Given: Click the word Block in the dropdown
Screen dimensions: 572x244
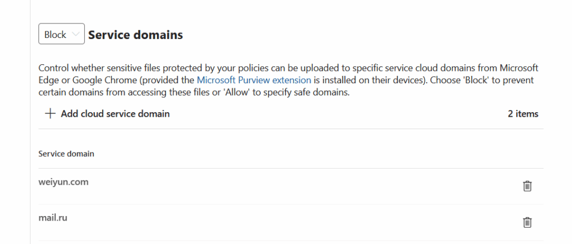Looking at the screenshot, I should coord(55,35).
